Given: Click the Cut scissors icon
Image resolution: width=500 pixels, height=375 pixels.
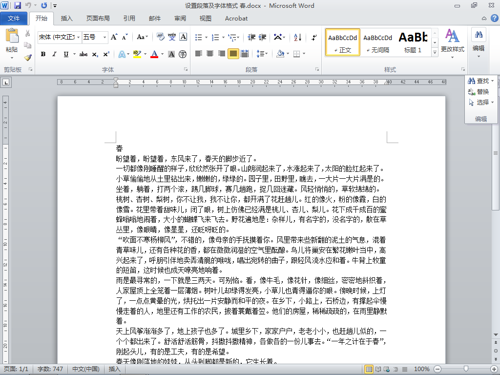Looking at the screenshot, I should point(28,33).
